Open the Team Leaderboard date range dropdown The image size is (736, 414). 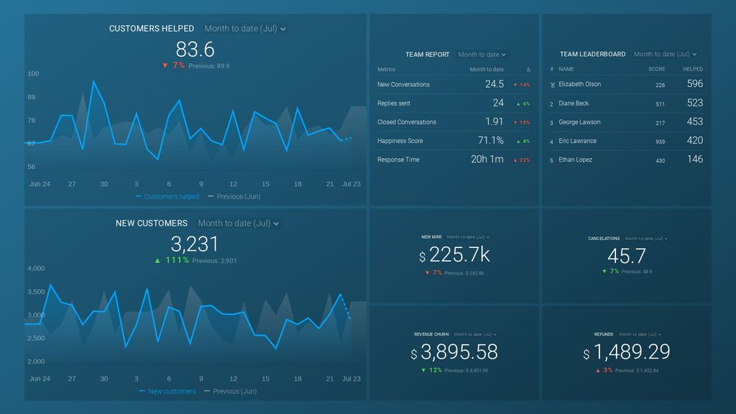pos(665,54)
